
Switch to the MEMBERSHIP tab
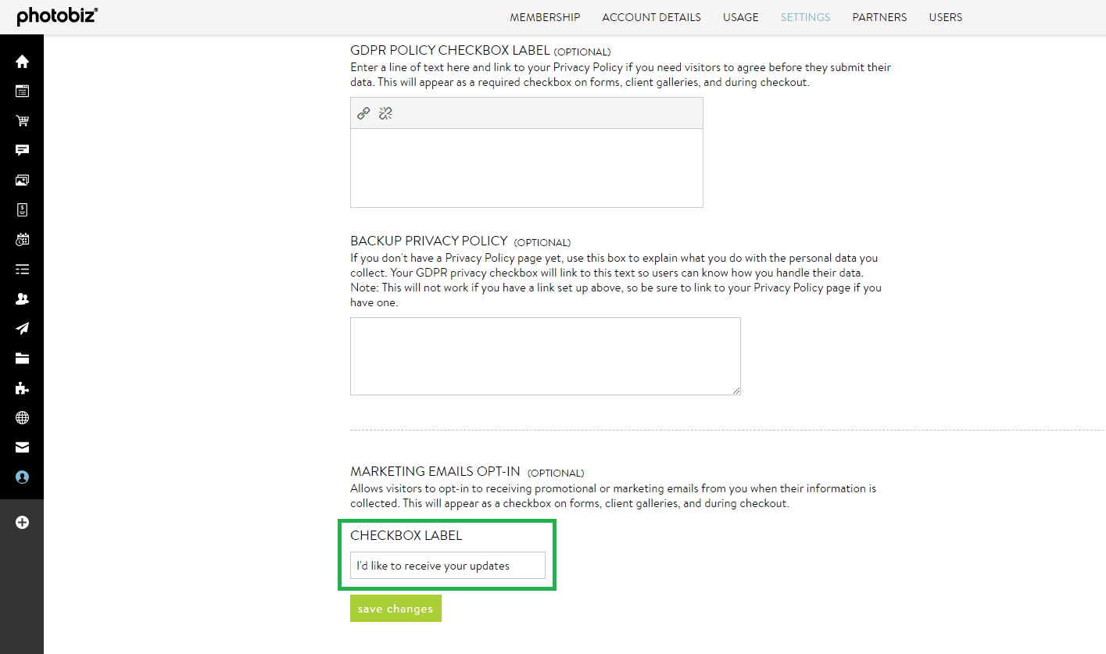pos(545,16)
